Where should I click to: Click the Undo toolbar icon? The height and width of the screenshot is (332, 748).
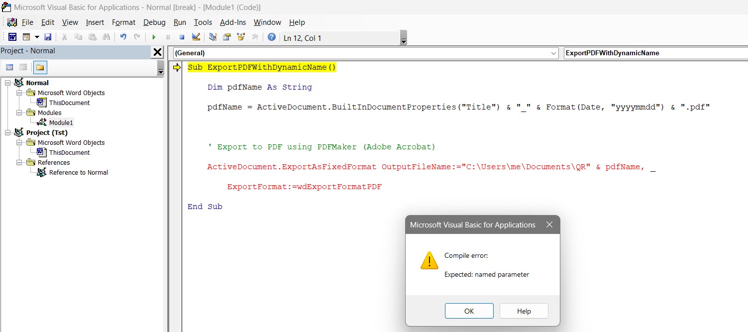coord(123,37)
